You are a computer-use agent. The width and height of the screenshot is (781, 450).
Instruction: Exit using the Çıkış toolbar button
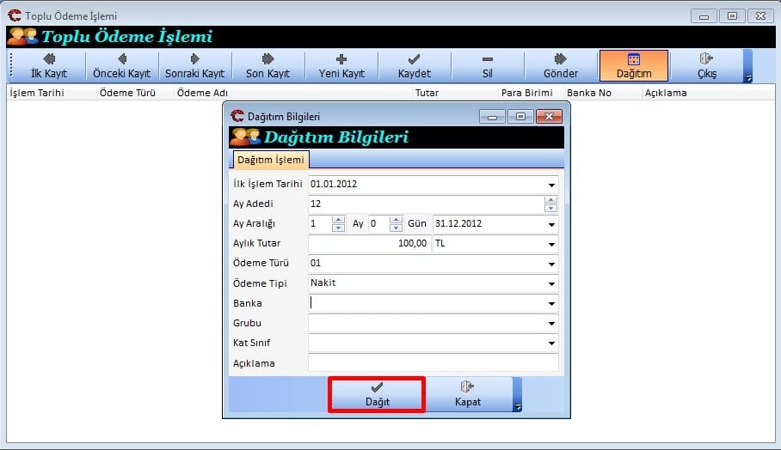coord(706,66)
